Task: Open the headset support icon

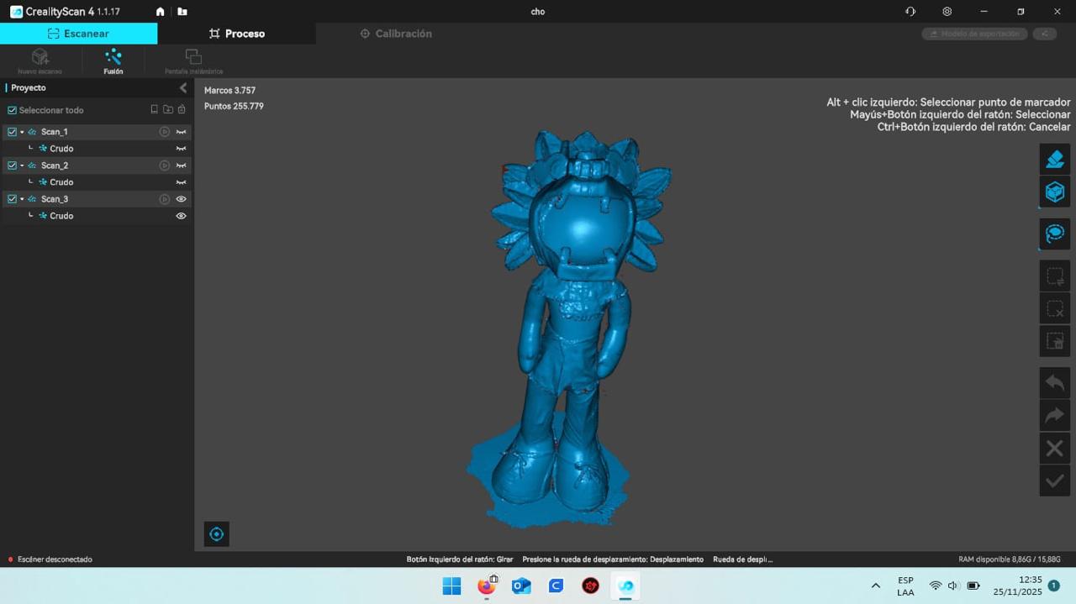Action: (x=910, y=12)
